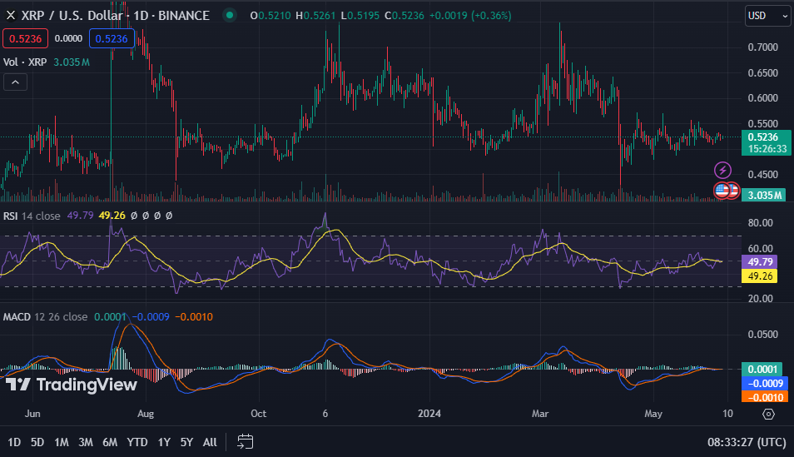Click the XRP symbol logo icon
The image size is (794, 457).
11,15
